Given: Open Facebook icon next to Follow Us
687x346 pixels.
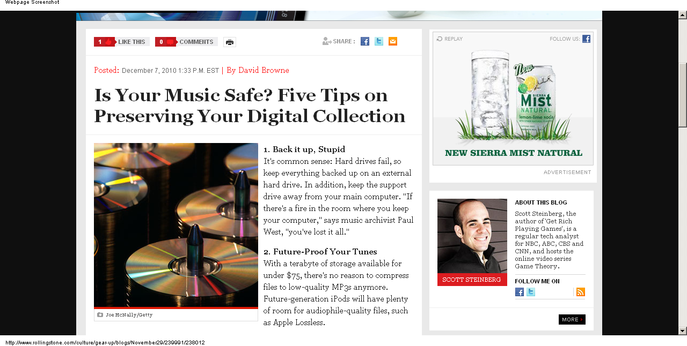Looking at the screenshot, I should [586, 39].
